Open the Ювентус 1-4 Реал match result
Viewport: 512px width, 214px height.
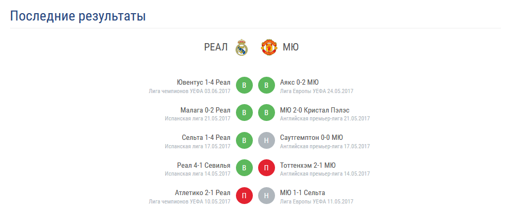203,82
